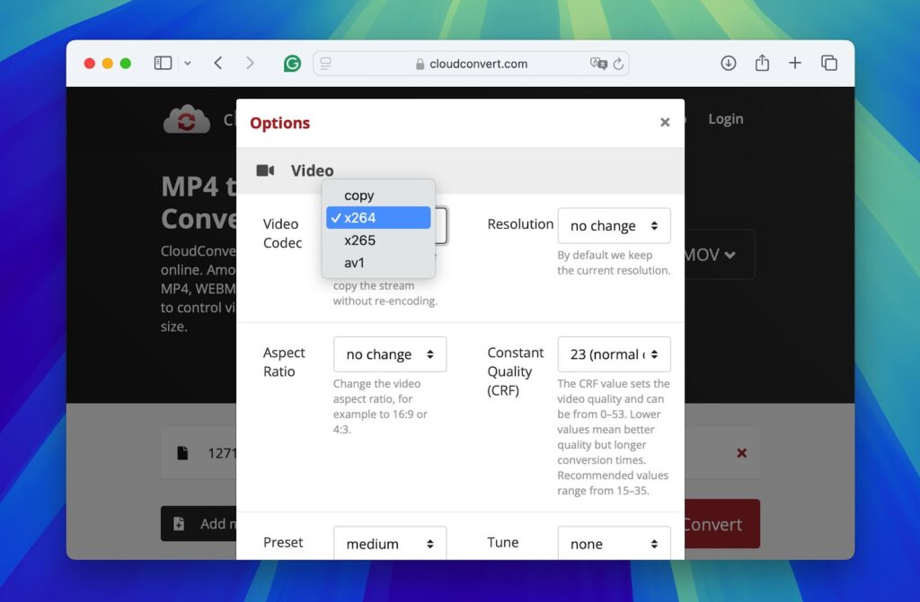Click the Convert button

722,524
